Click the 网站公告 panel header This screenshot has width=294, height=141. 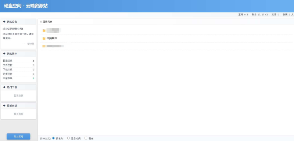19,22
